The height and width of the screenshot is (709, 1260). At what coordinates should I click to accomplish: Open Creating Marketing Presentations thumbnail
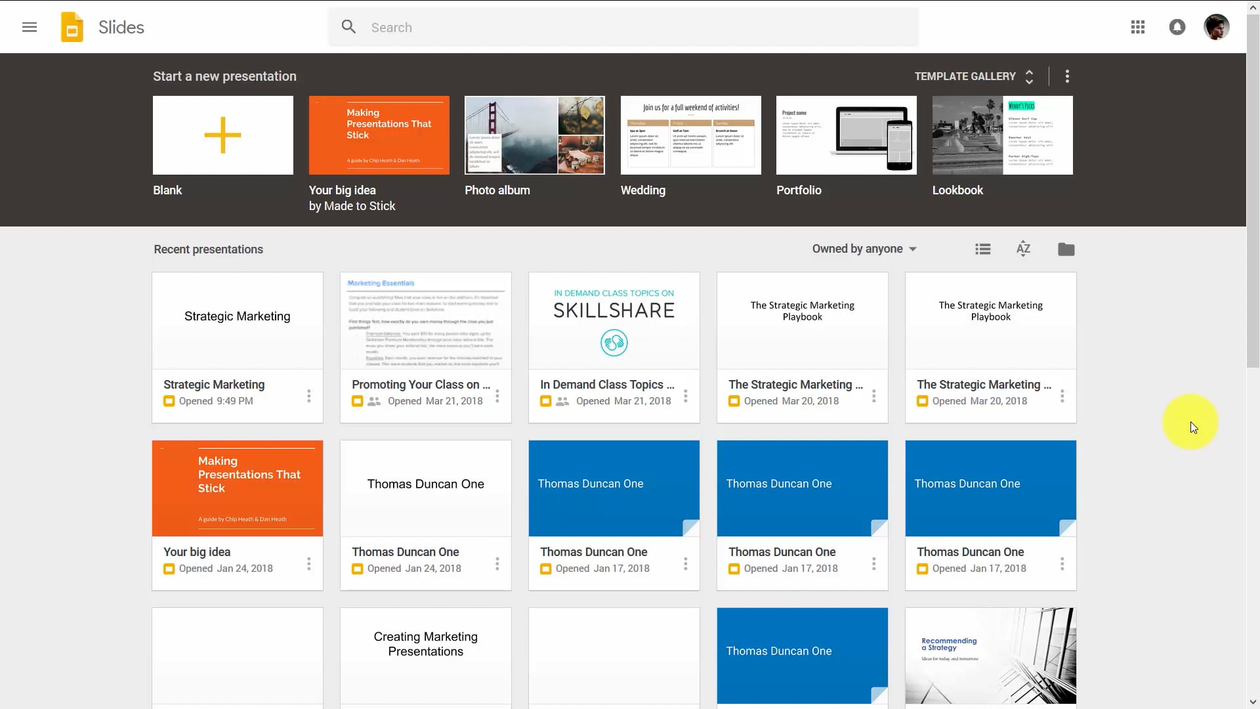(x=426, y=656)
